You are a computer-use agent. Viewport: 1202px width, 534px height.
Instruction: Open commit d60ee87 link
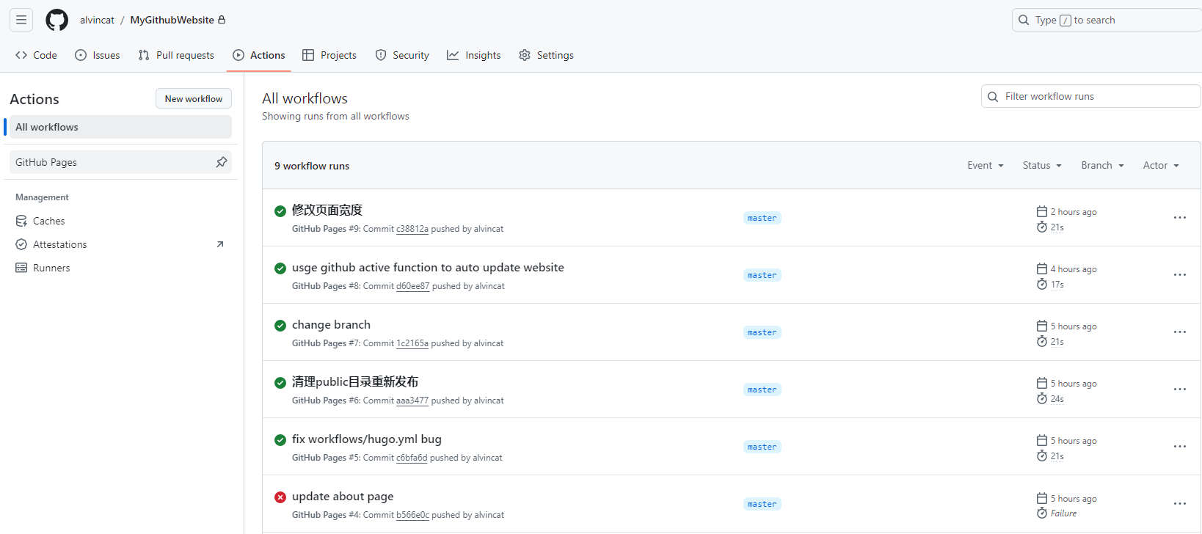click(412, 286)
